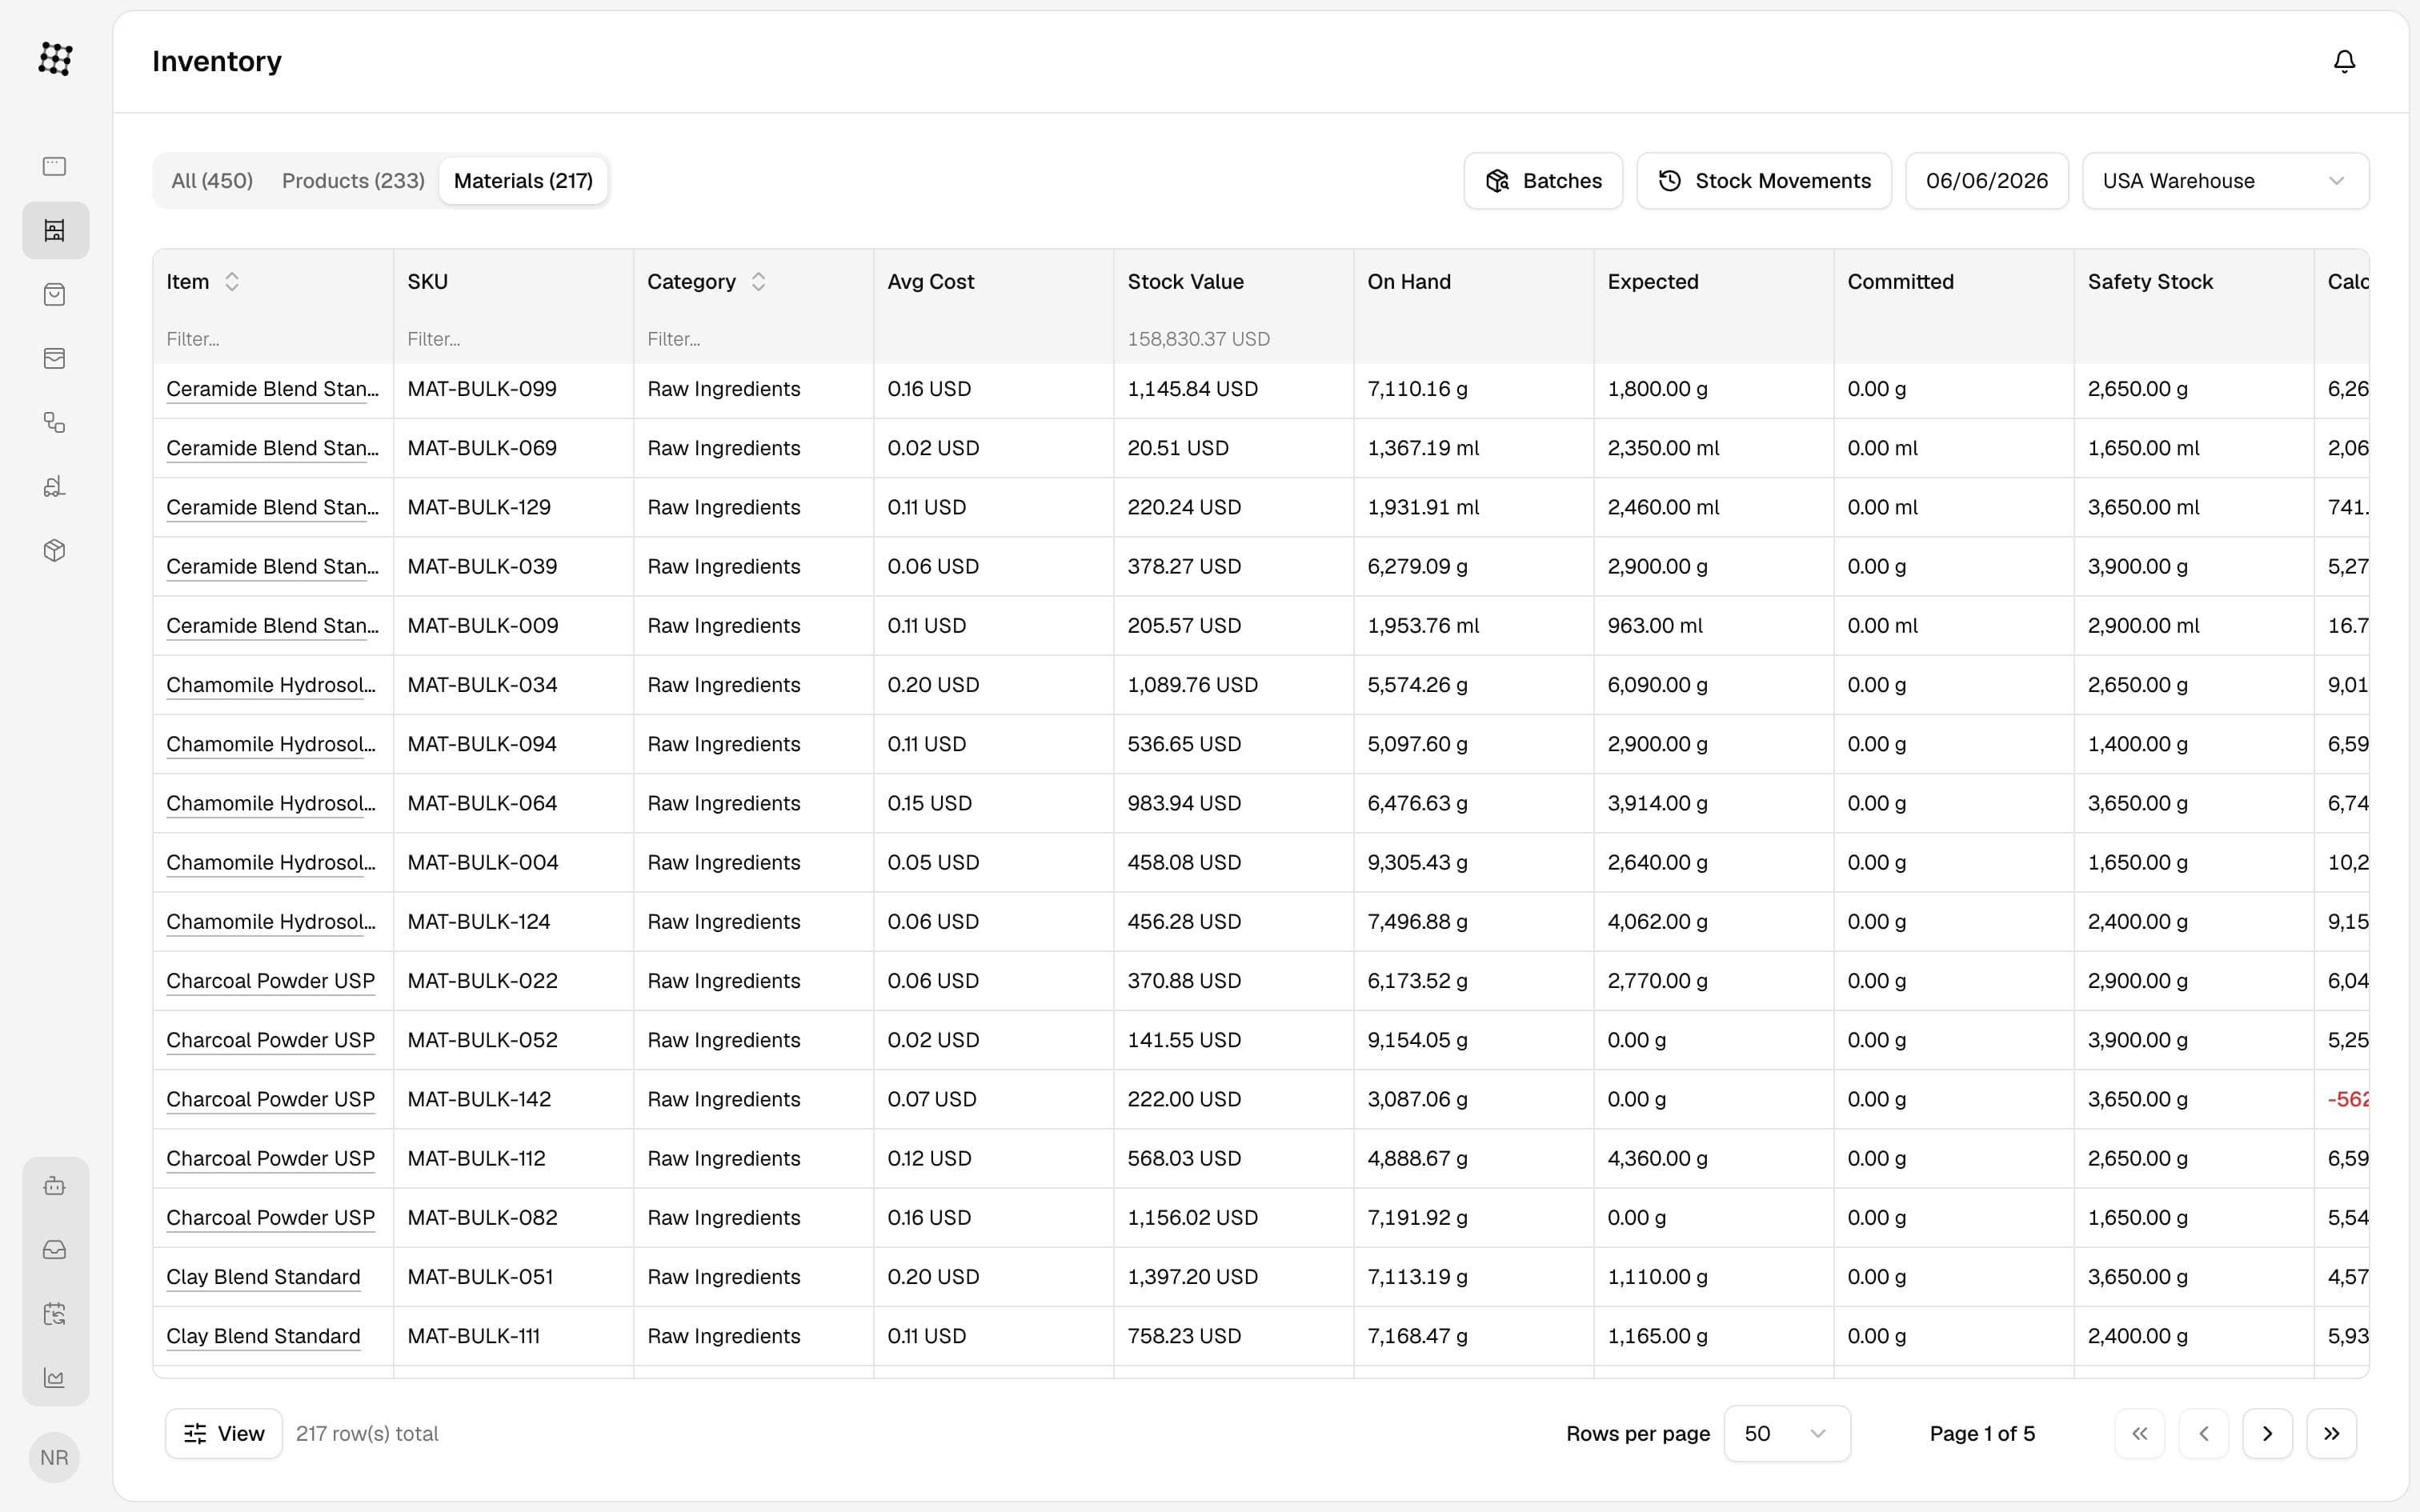The image size is (2420, 1512).
Task: Open the shopping bag sidebar icon
Action: click(x=55, y=294)
